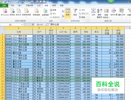Import data using 自网站
This screenshot has width=131, height=100.
point(12,12)
